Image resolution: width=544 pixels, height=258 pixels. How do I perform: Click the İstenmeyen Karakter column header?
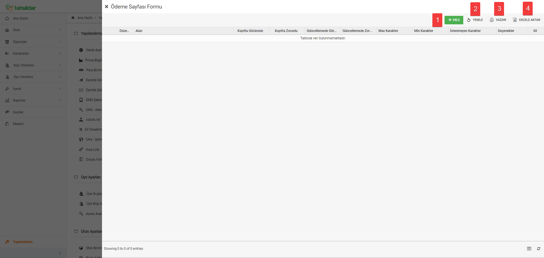pyautogui.click(x=472, y=31)
